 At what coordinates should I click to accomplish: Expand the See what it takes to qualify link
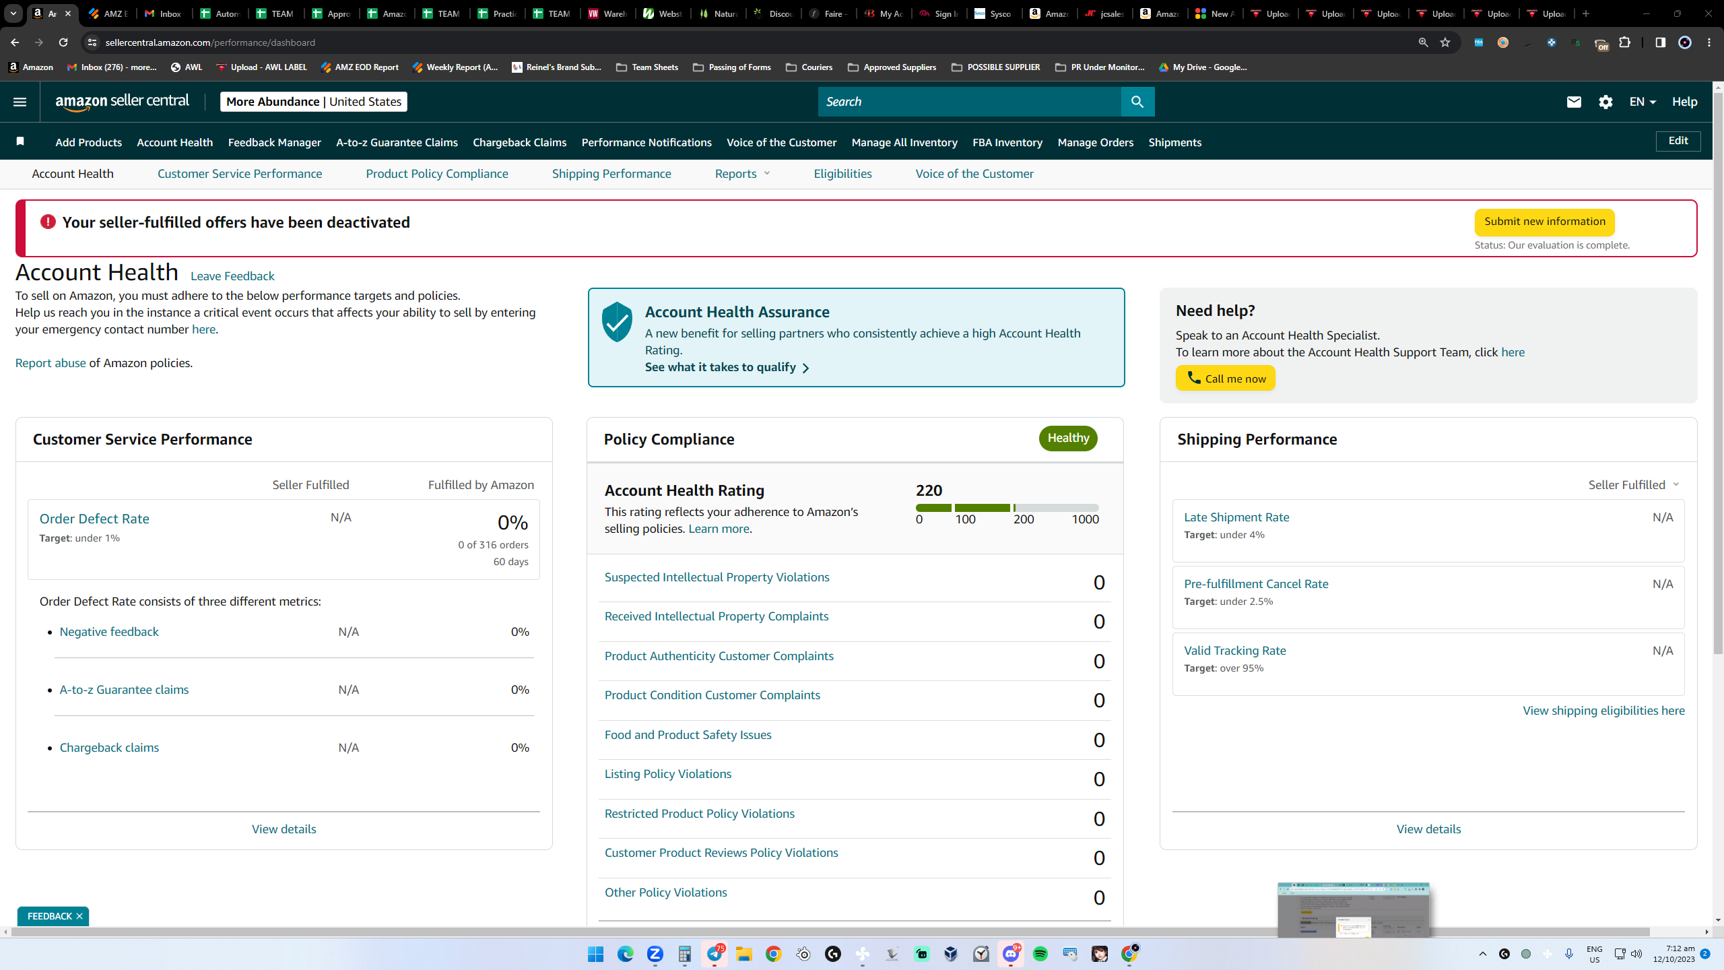coord(727,367)
